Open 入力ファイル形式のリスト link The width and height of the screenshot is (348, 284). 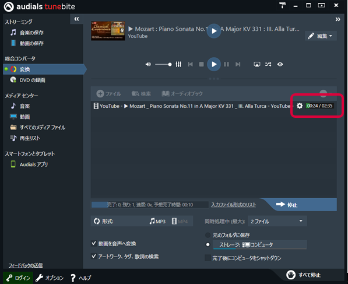click(x=234, y=205)
